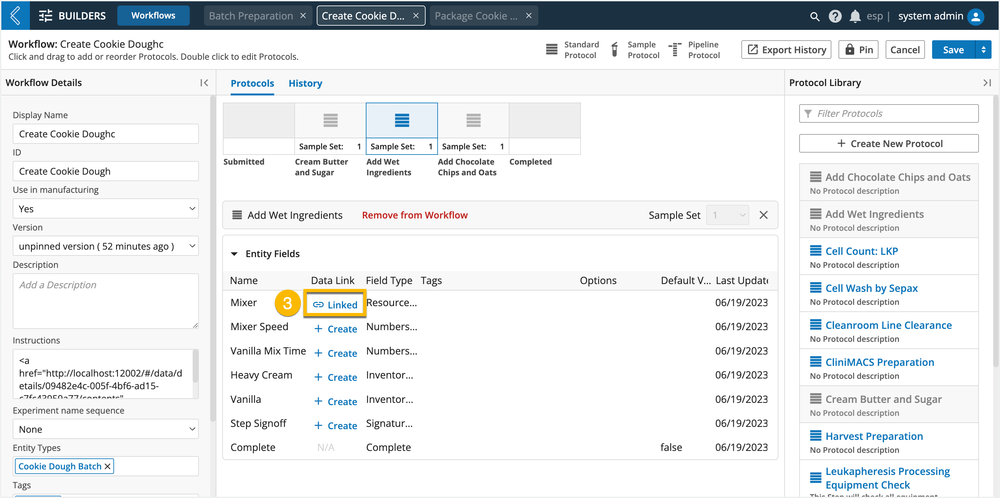Collapse the Entity Fields section
The width and height of the screenshot is (1000, 498).
pyautogui.click(x=234, y=254)
